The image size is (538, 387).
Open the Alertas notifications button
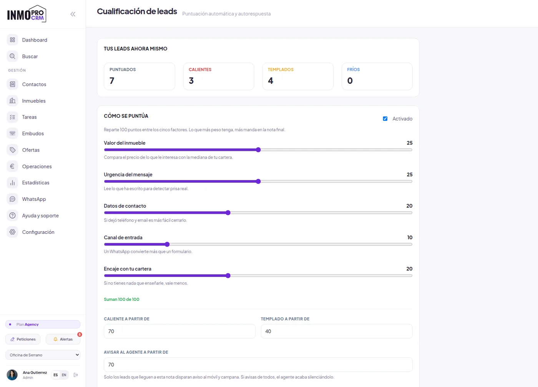(x=63, y=339)
